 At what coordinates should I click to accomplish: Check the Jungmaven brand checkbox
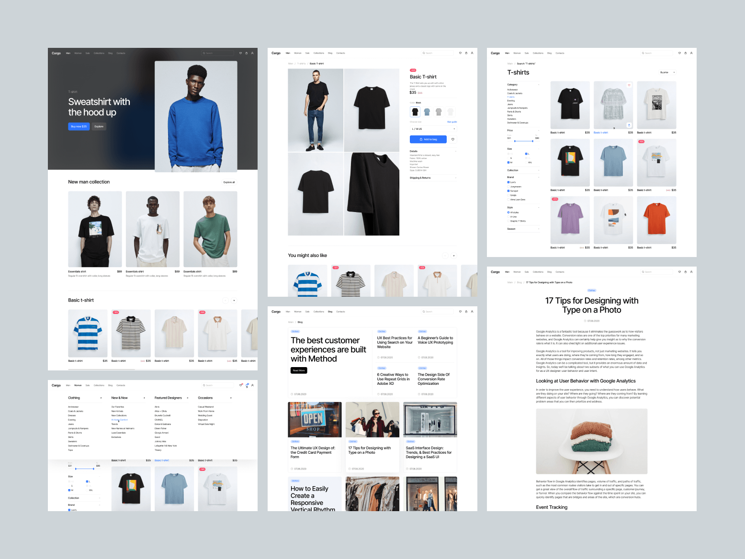coord(508,187)
